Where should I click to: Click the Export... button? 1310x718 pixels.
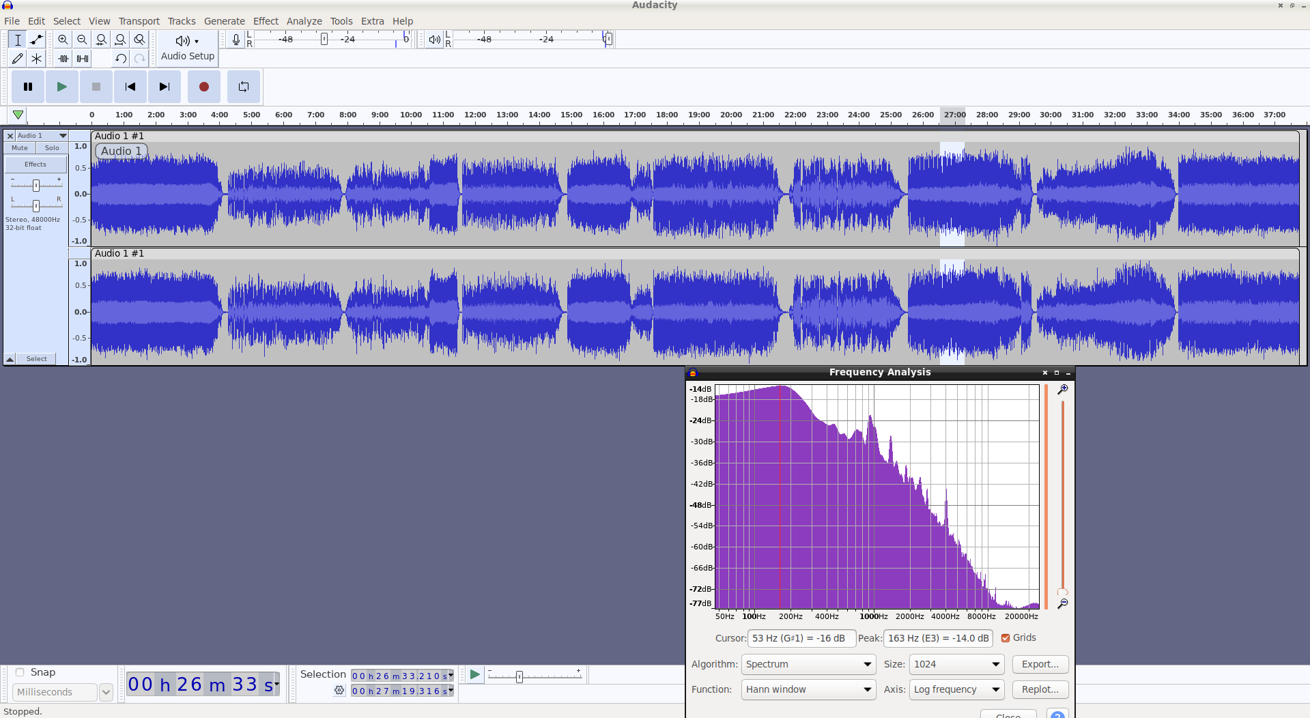(1040, 664)
